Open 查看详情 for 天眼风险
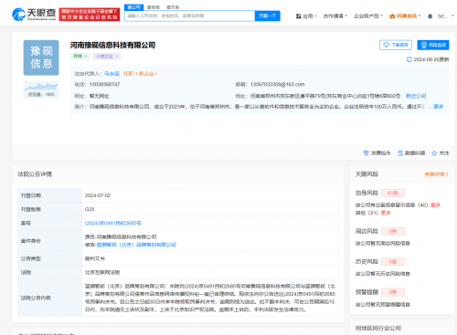This screenshot has width=457, height=335. tap(436, 174)
